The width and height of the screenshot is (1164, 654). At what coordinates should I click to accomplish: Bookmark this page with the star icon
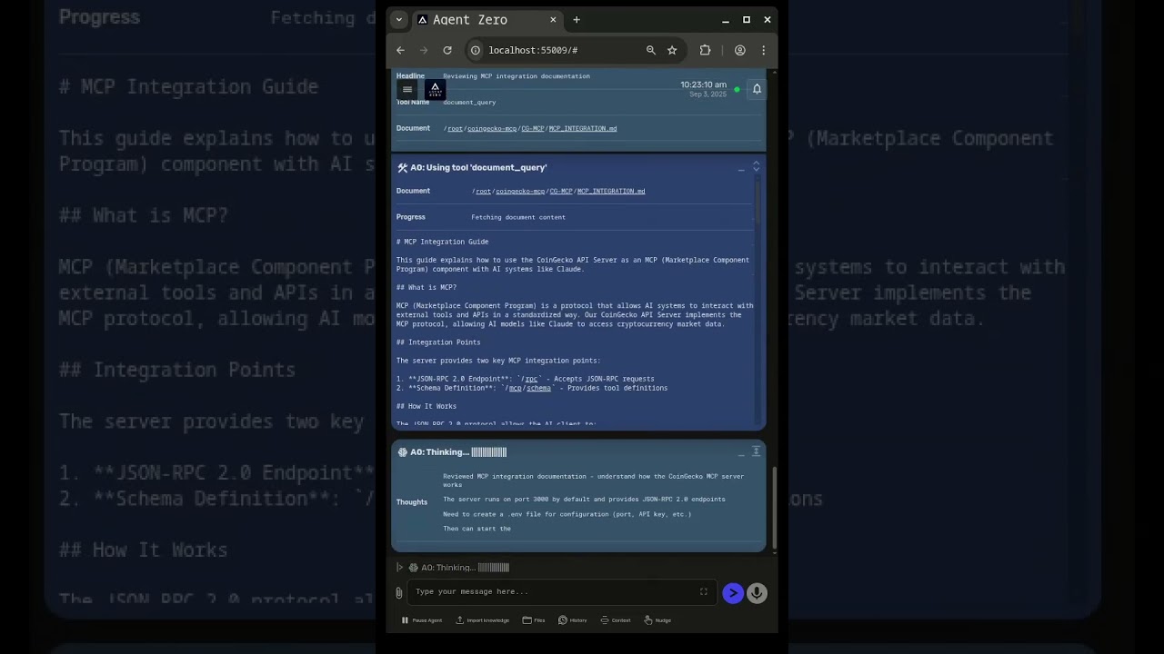[x=672, y=51]
